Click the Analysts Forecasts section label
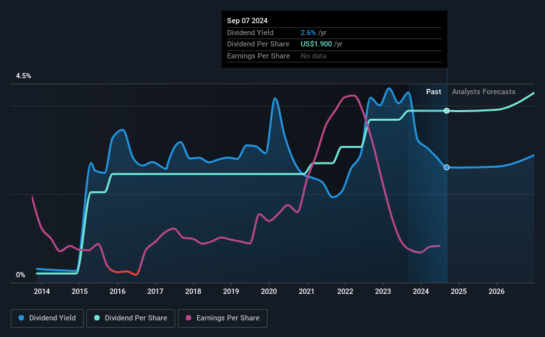The width and height of the screenshot is (545, 337). 483,92
